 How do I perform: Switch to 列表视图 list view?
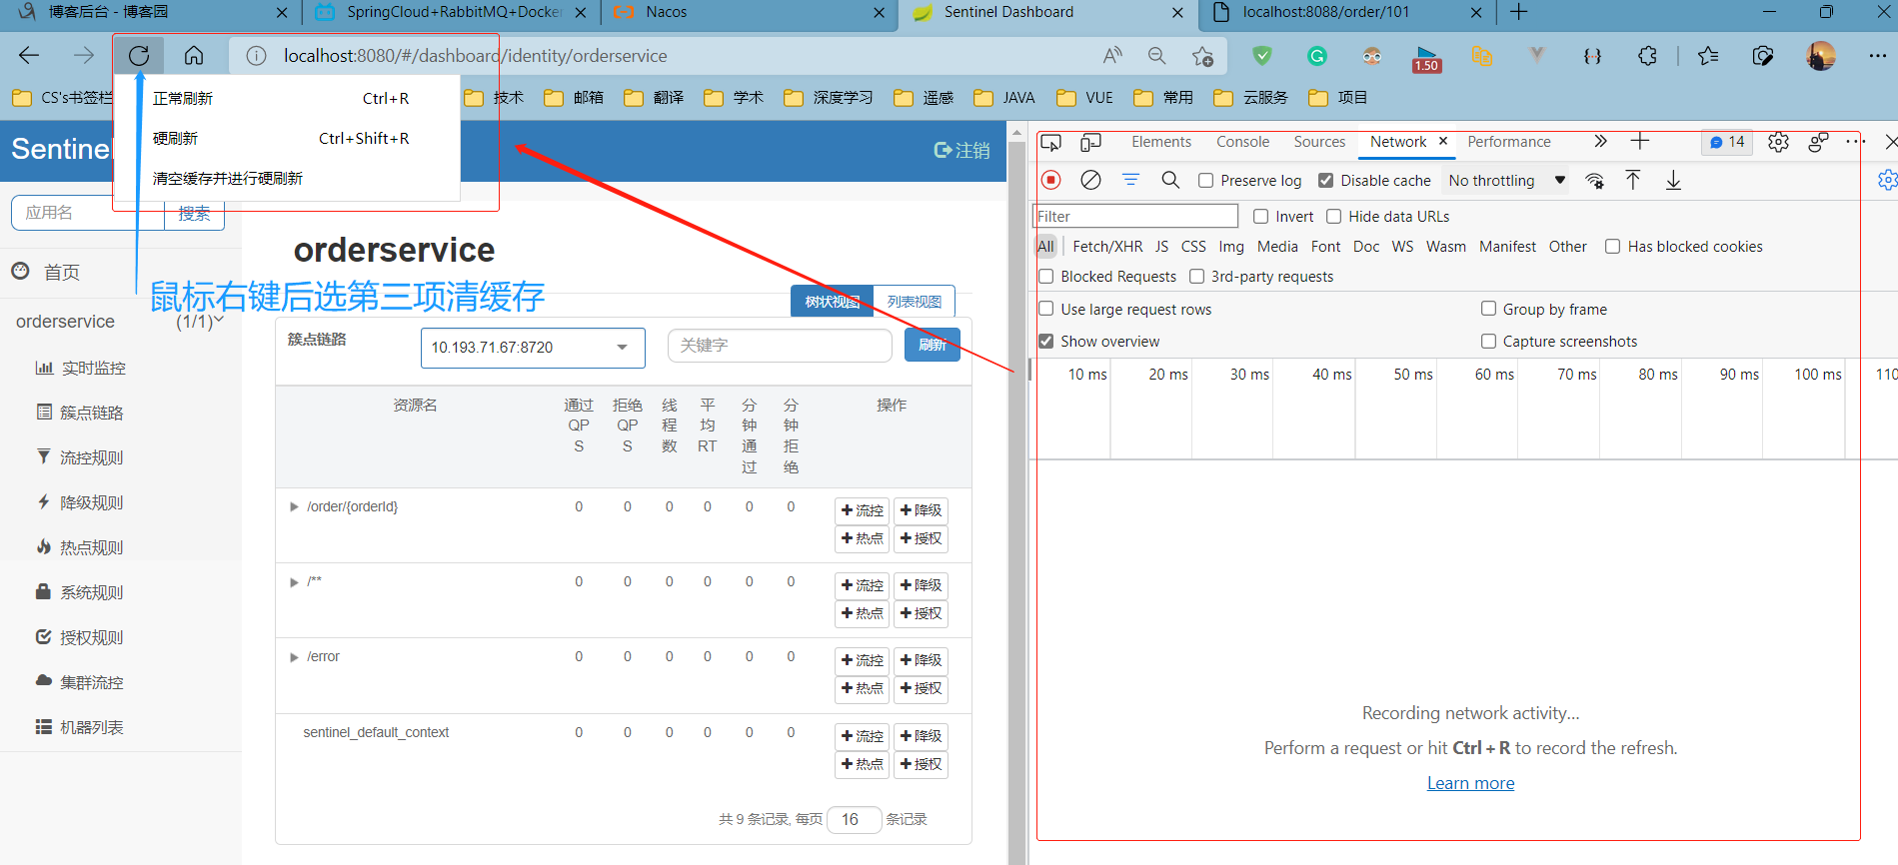coord(915,302)
